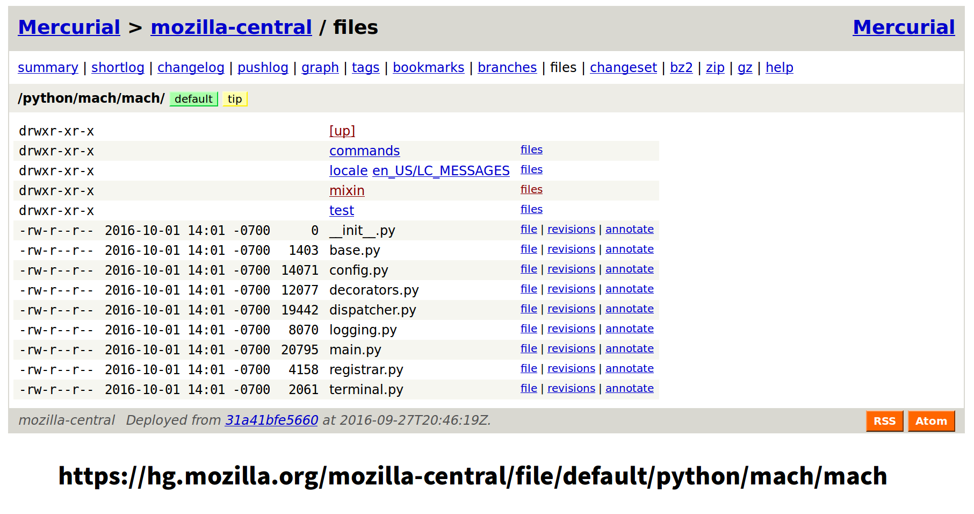View revisions of dispatcher.py
This screenshot has height=514, width=974.
571,309
